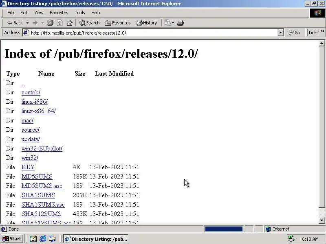This screenshot has height=244, width=326.
Task: Click the Edit page toolbar icon
Action: coord(167,23)
